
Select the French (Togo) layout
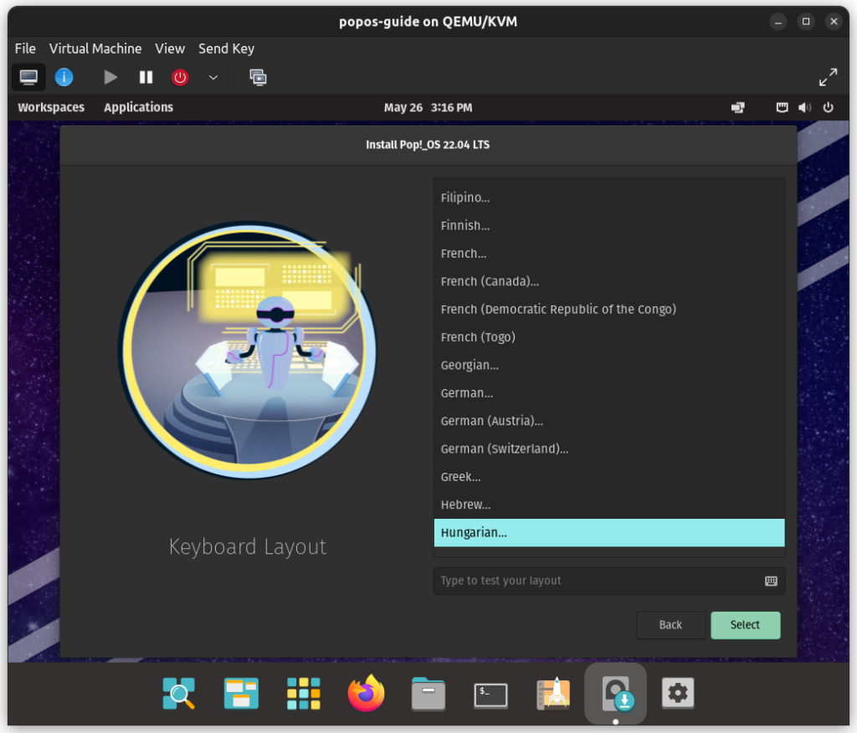click(x=609, y=336)
